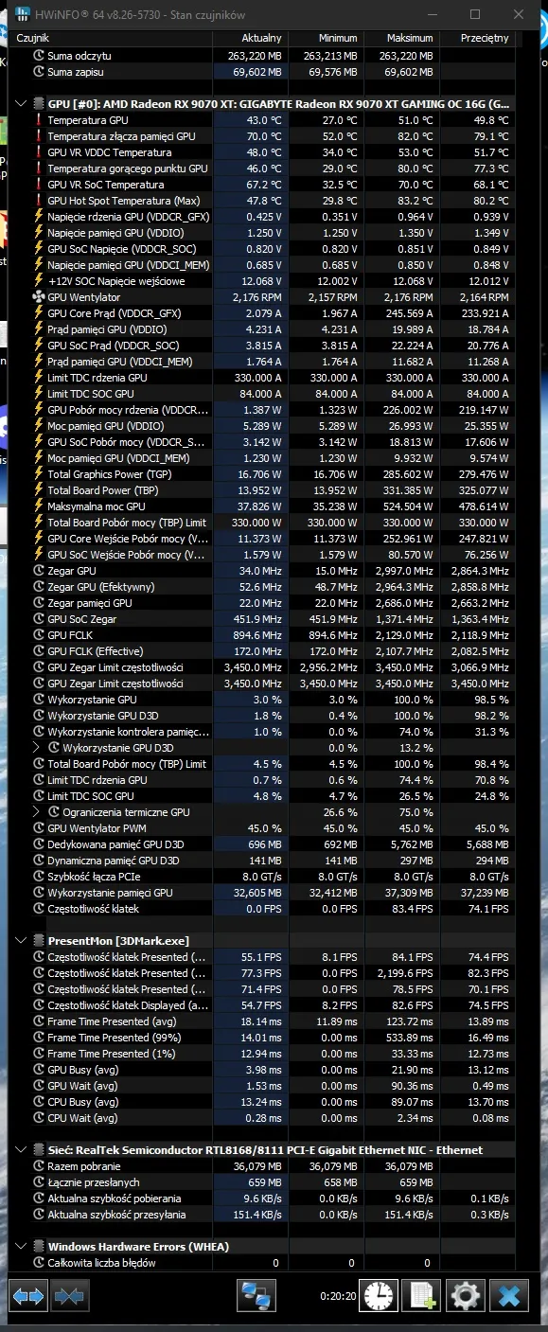This screenshot has height=1332, width=548.
Task: Click circle icon of GPU Wentylator PWM
Action: tap(39, 828)
